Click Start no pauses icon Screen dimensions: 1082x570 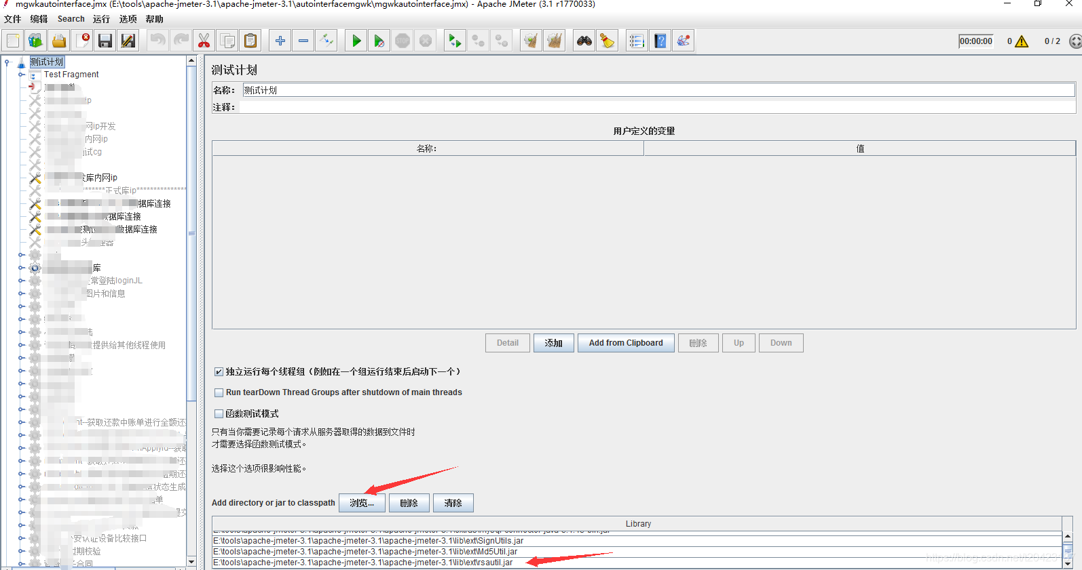coord(379,41)
